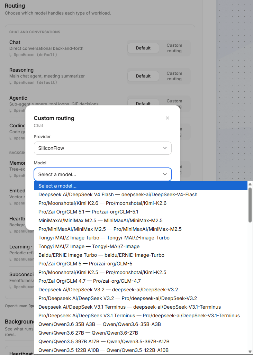
Task: Click the 'CHAT AND CONVERSATIONS' section label
Action: coord(35,32)
